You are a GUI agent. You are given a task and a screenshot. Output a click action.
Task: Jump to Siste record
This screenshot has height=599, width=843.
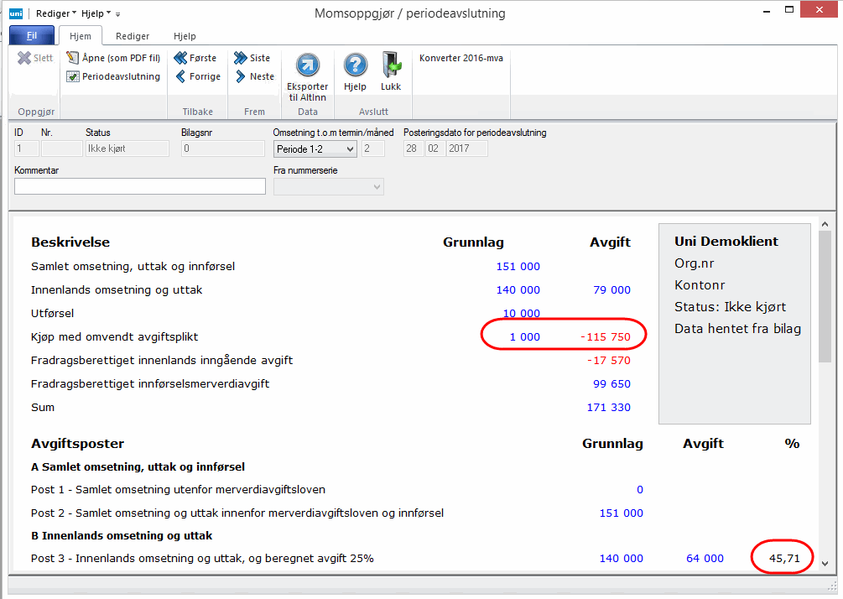point(252,58)
